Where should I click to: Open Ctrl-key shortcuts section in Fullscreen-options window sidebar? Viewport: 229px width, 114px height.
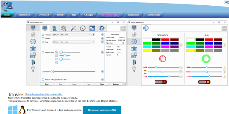(x=33, y=55)
